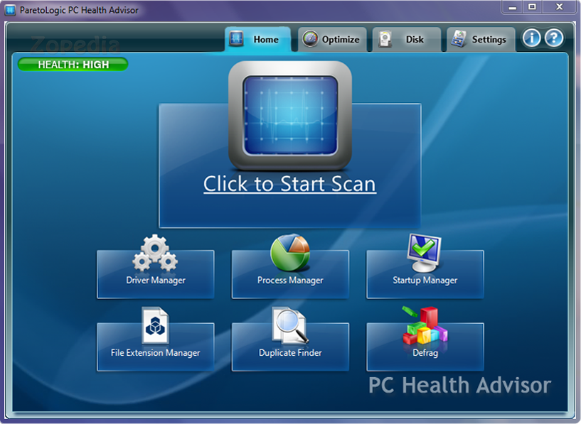Screen dimensions: 581x424
Task: Open the Defrag button
Action: 425,347
